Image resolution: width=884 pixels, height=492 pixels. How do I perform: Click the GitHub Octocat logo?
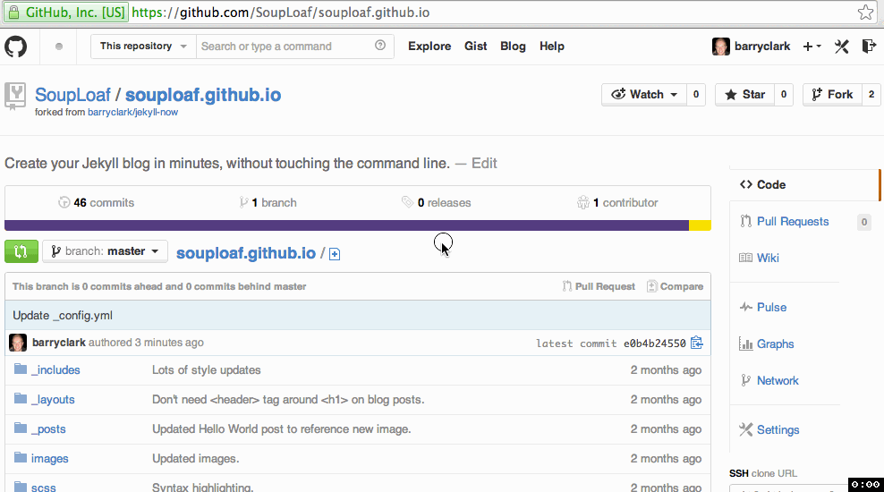pyautogui.click(x=16, y=47)
